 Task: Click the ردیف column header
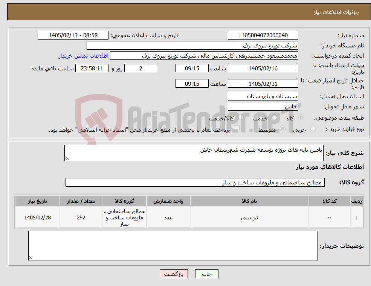coord(357,201)
